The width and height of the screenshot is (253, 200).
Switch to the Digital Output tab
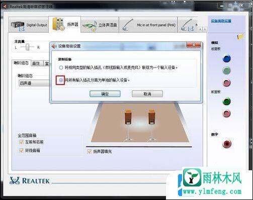coord(29,25)
